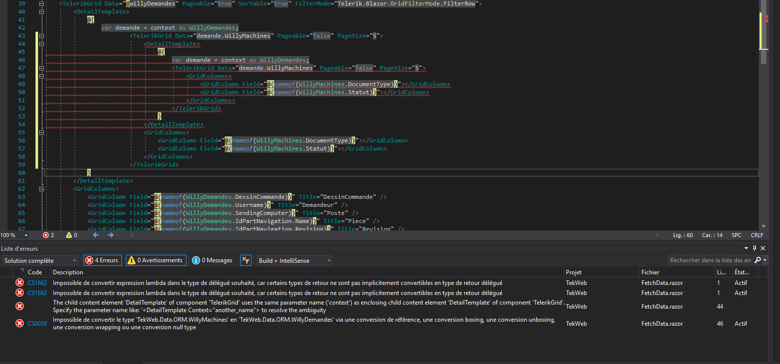The height and width of the screenshot is (364, 780).
Task: Click line number 44 in error list
Action: (720, 306)
